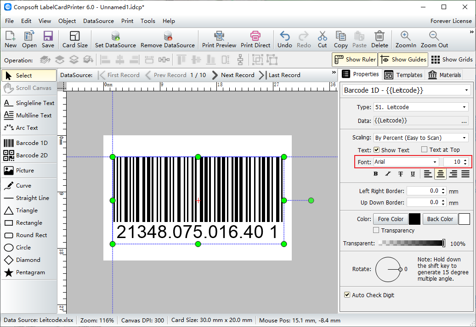Click the Data field ellipsis button
476x327 pixels.
click(x=464, y=121)
